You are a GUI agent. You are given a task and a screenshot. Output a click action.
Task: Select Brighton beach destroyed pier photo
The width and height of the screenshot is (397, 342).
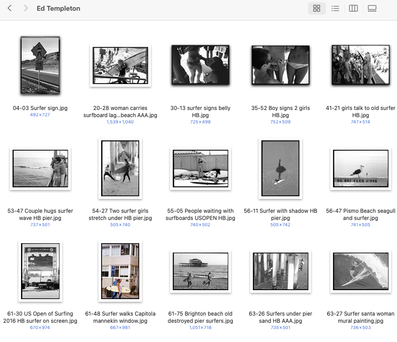[200, 271]
